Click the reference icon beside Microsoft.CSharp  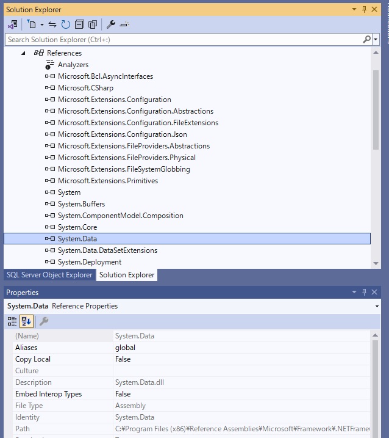(x=50, y=88)
